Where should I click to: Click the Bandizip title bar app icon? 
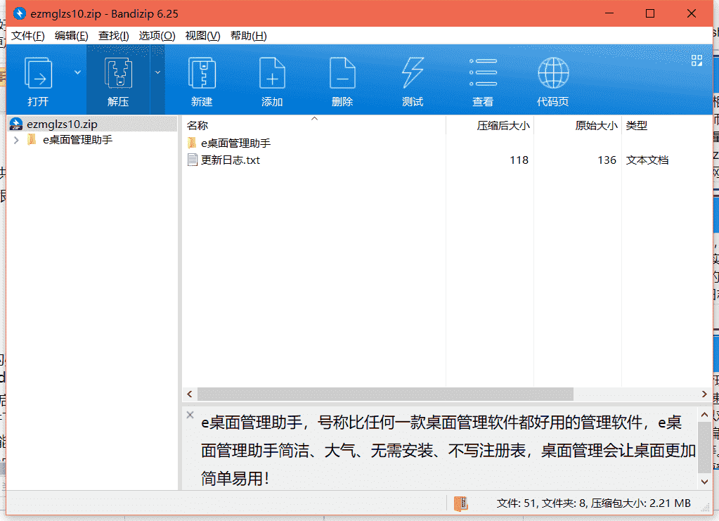[19, 13]
